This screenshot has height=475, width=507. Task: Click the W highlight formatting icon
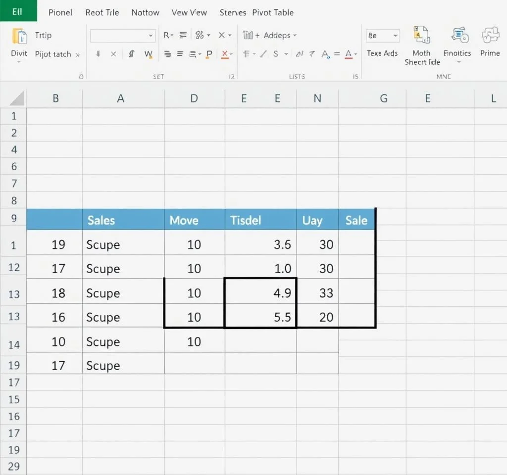(x=149, y=54)
